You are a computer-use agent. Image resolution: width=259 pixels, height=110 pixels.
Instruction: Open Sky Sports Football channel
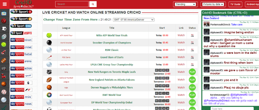21,54
